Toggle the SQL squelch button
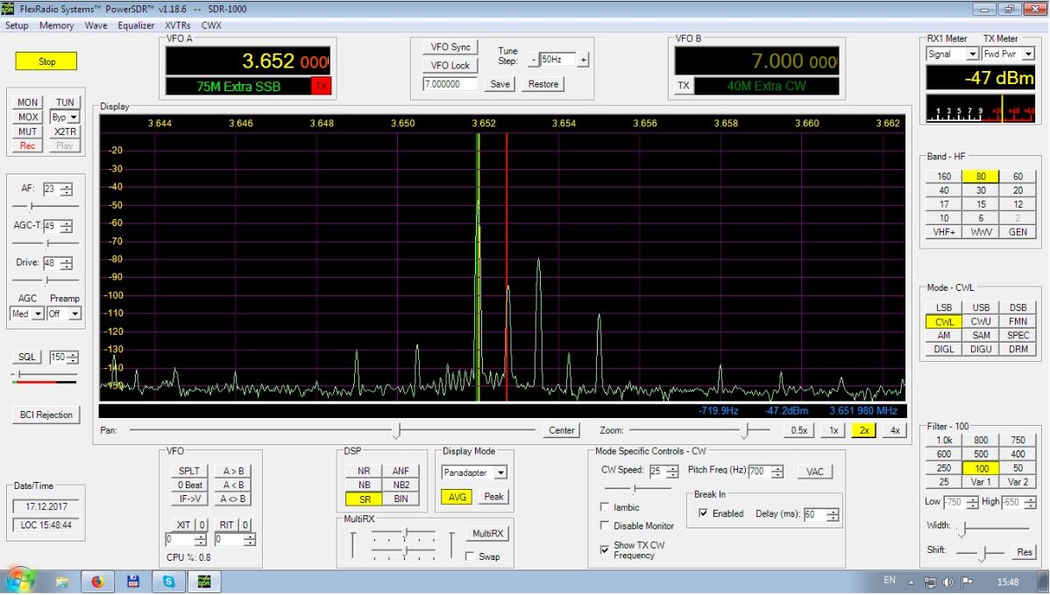The width and height of the screenshot is (1050, 595). 27,358
